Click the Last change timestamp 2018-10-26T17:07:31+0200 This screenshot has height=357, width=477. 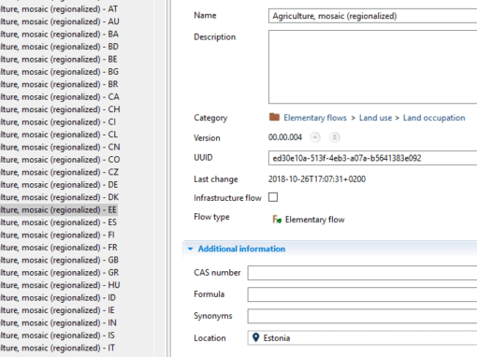click(x=317, y=179)
